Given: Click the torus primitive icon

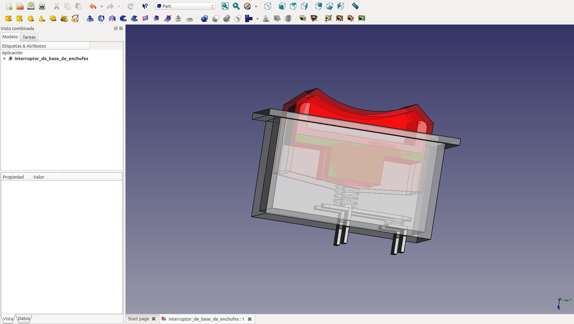Looking at the screenshot, I should coord(53,18).
